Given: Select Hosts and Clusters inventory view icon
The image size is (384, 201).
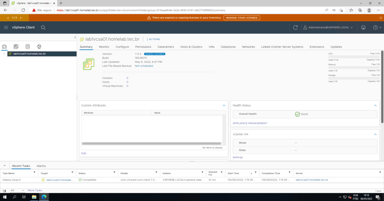Looking at the screenshot, I should 4,47.
